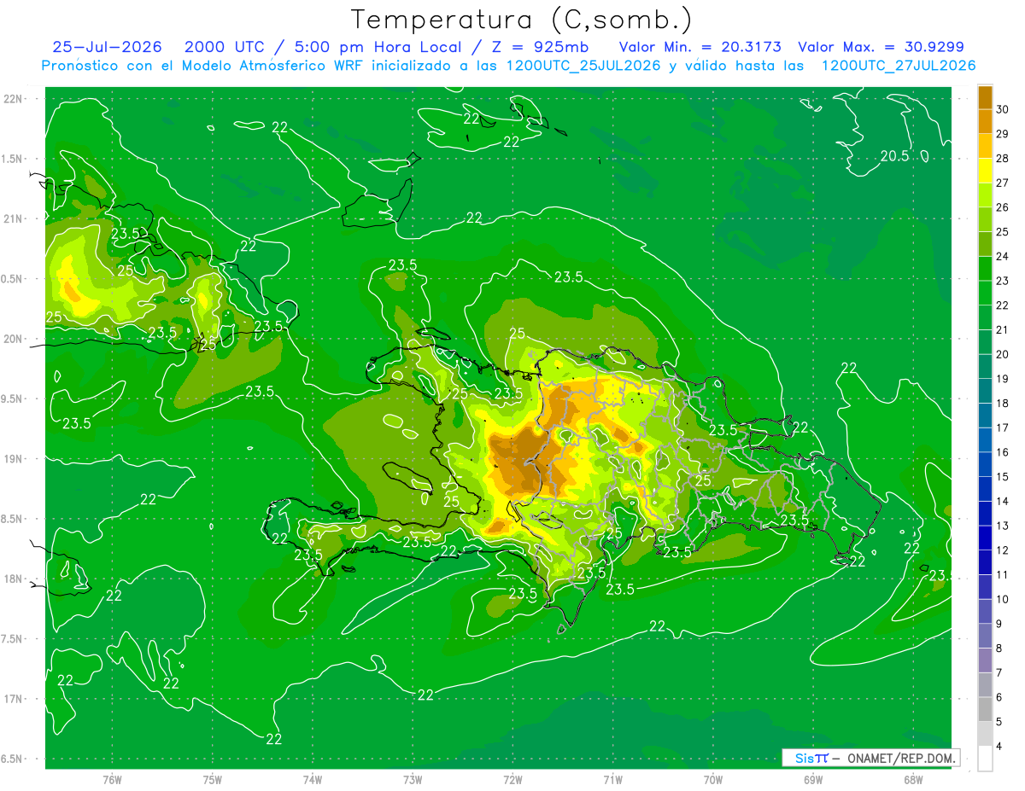Viewport: 1025px width, 791px height.
Task: Click the colorbar label "14"
Action: pos(1003,501)
